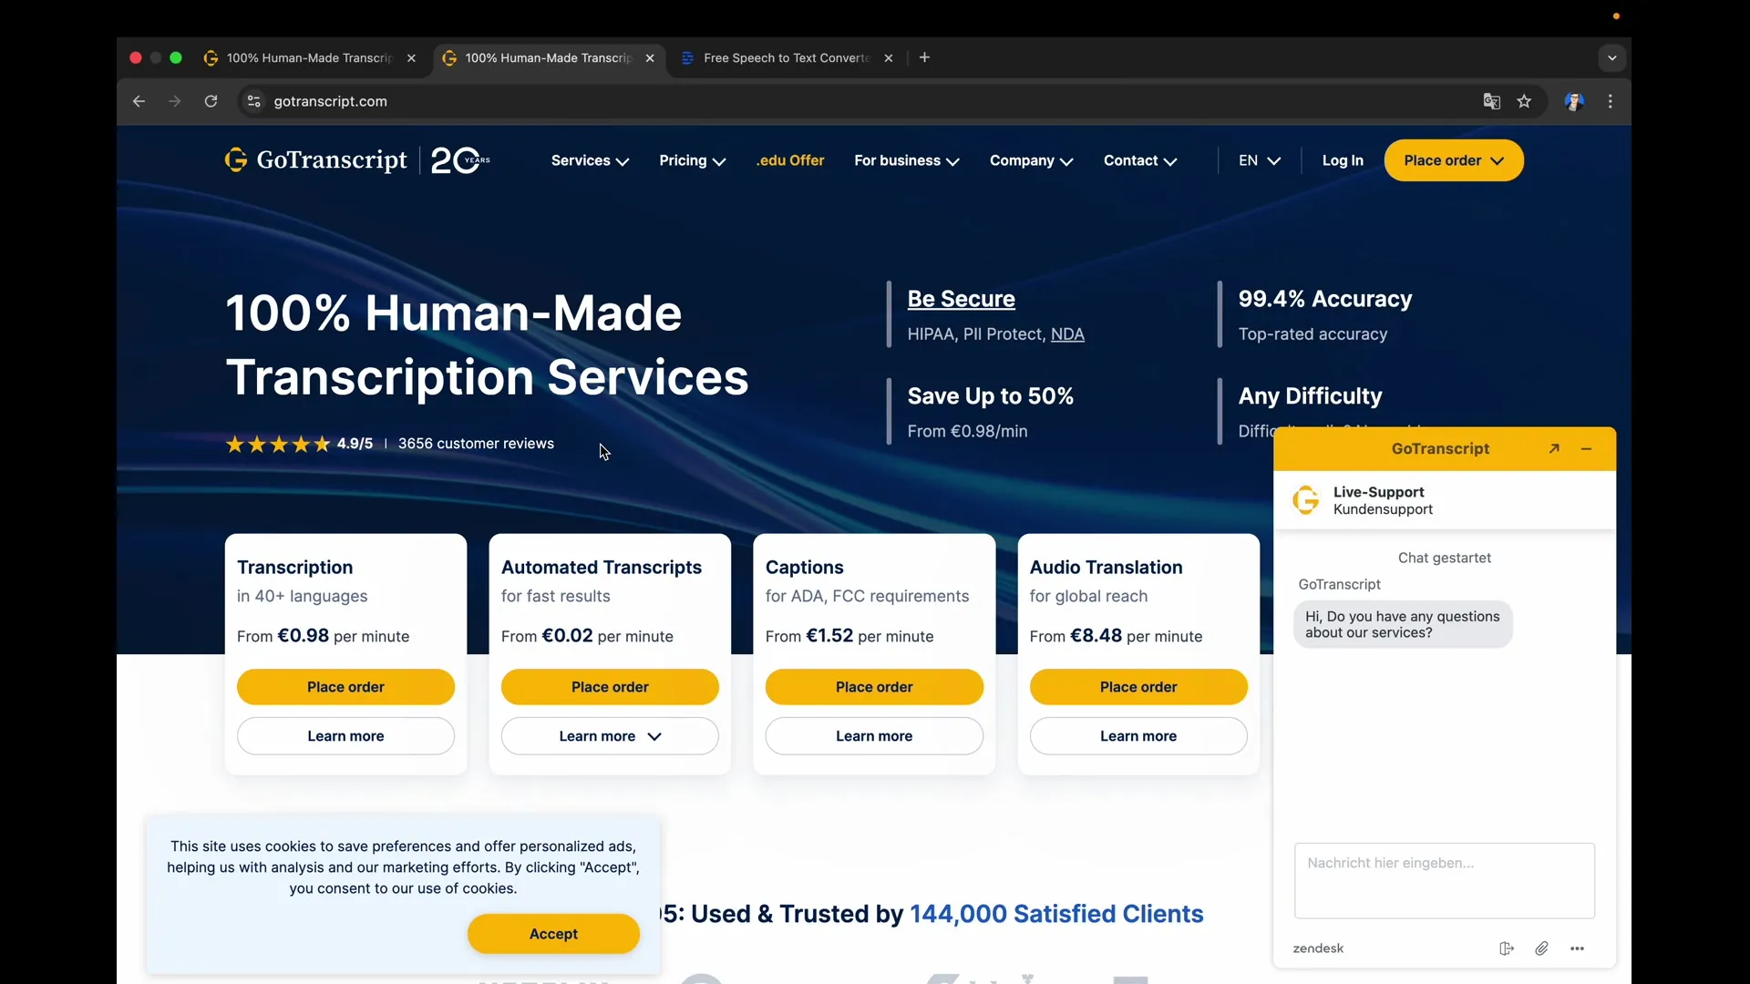
Task: Bookmark this page with star icon
Action: tap(1524, 102)
